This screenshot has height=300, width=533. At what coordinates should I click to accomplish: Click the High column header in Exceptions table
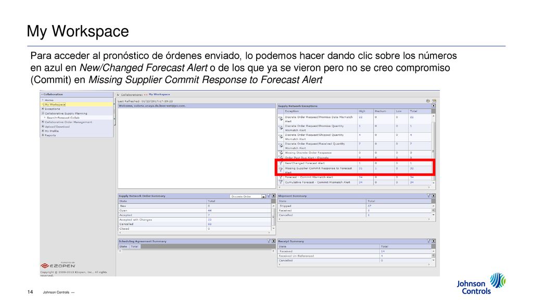point(365,111)
